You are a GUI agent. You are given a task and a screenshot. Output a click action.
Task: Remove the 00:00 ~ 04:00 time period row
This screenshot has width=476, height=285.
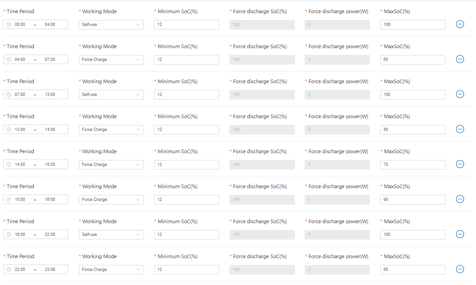coord(460,24)
